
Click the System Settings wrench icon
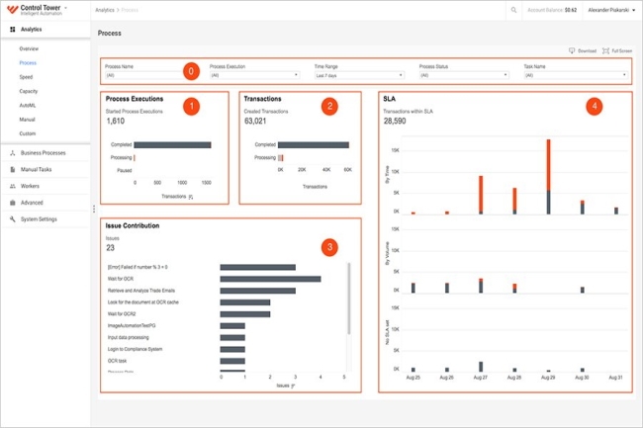(x=12, y=218)
